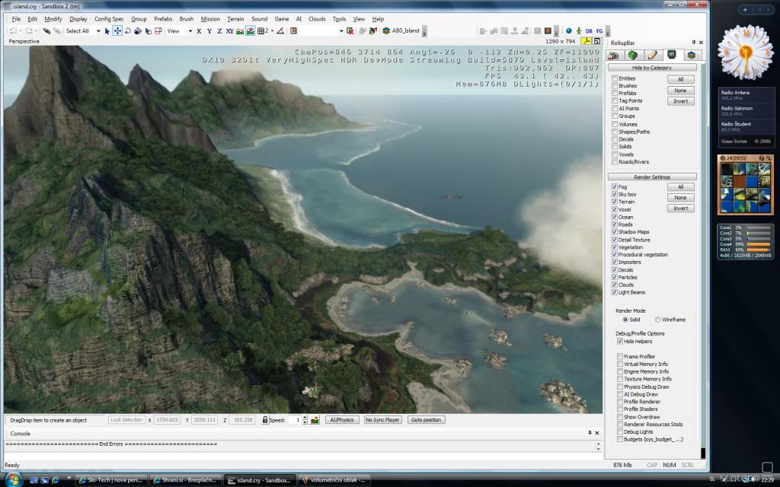Switch to the first RollupBar Objects tab
Image resolution: width=780 pixels, height=487 pixels.
tap(614, 55)
